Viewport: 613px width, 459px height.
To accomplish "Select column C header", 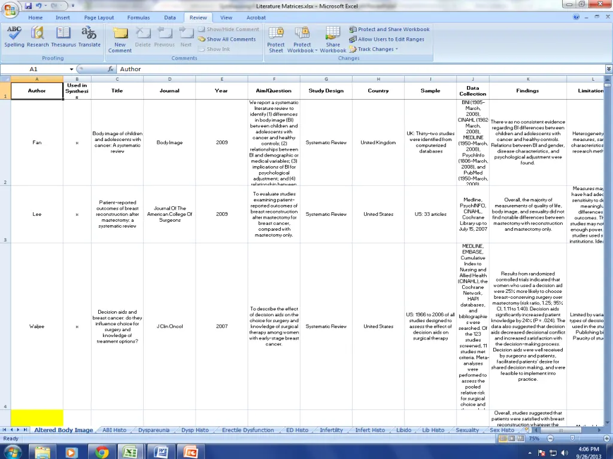I will click(117, 79).
